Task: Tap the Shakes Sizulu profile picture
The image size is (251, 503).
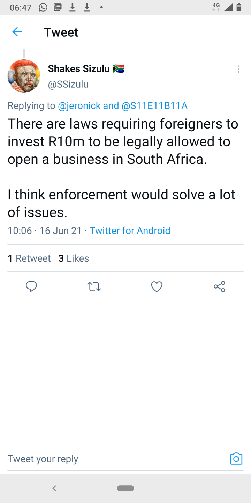Action: click(x=24, y=76)
